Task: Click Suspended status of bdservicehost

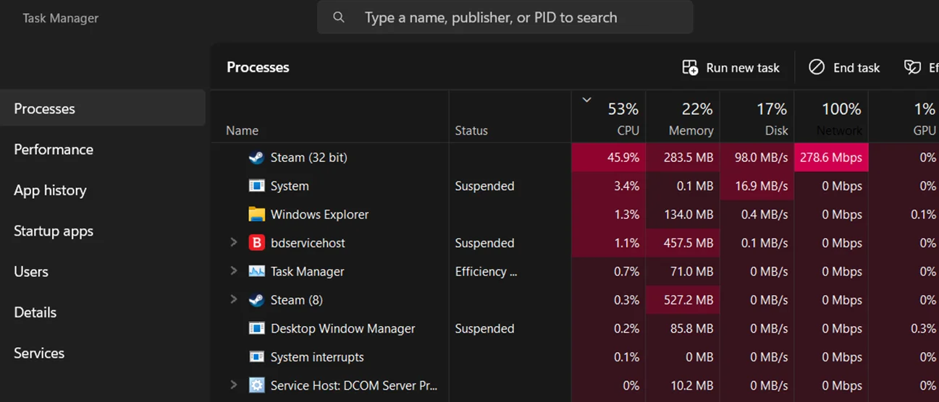Action: click(x=484, y=243)
